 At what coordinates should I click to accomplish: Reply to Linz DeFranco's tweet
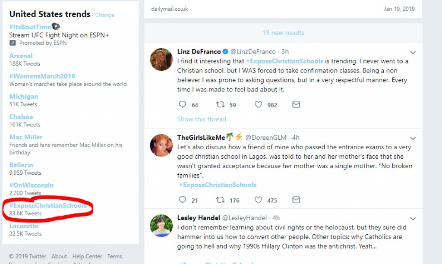coord(182,104)
